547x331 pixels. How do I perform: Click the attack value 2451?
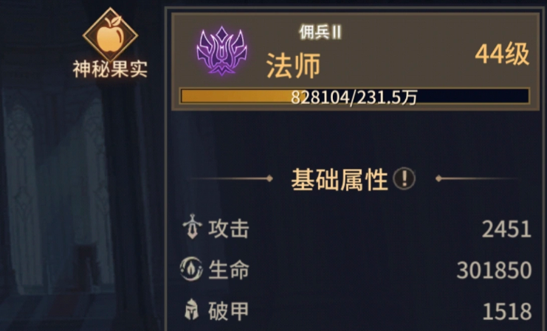point(506,229)
